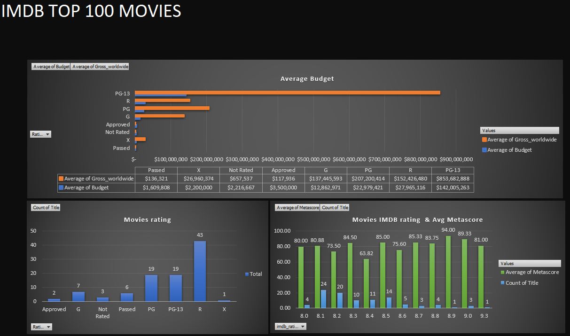
Task: Click the PG-13 axis label in Movies rating chart
Action: click(x=175, y=309)
